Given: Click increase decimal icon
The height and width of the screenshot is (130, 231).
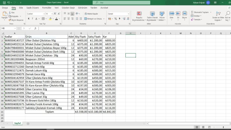Looking at the screenshot, I should pyautogui.click(x=124, y=19).
